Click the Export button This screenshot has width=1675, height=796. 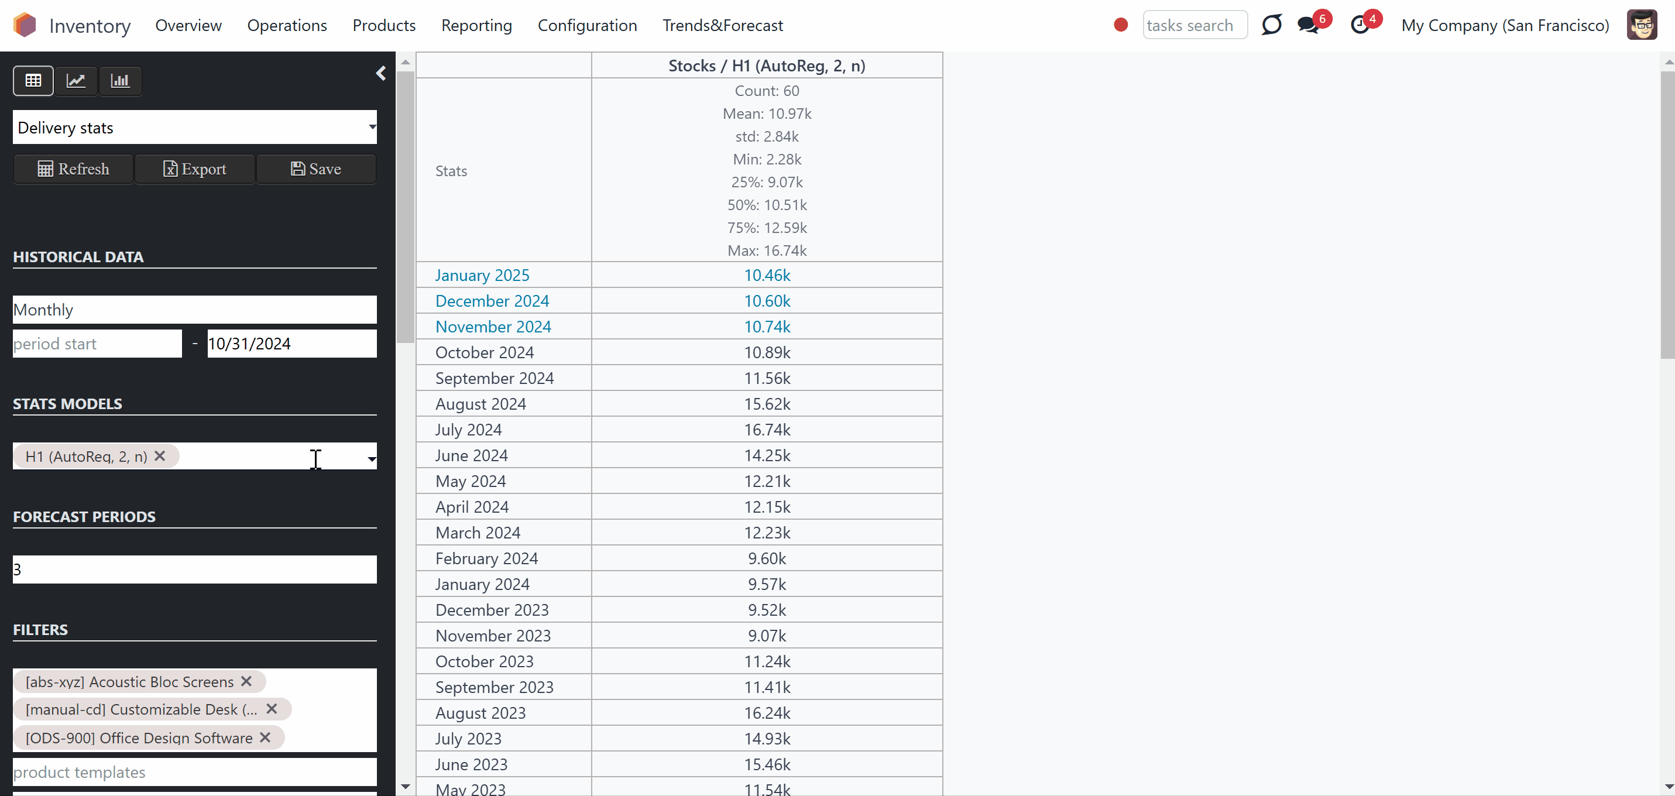click(x=194, y=169)
